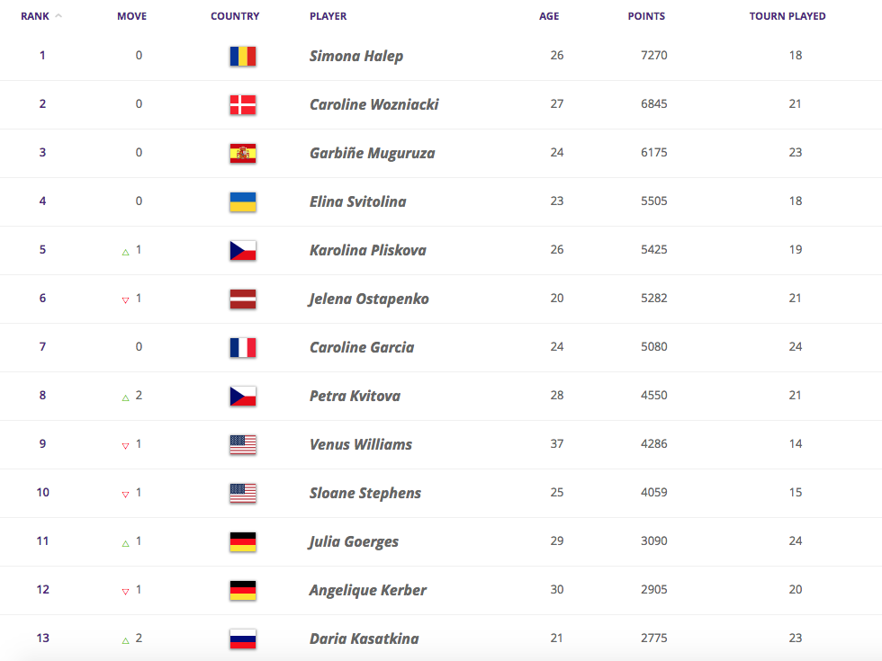The width and height of the screenshot is (882, 661).
Task: Click the COUNTRY column header
Action: coord(235,16)
